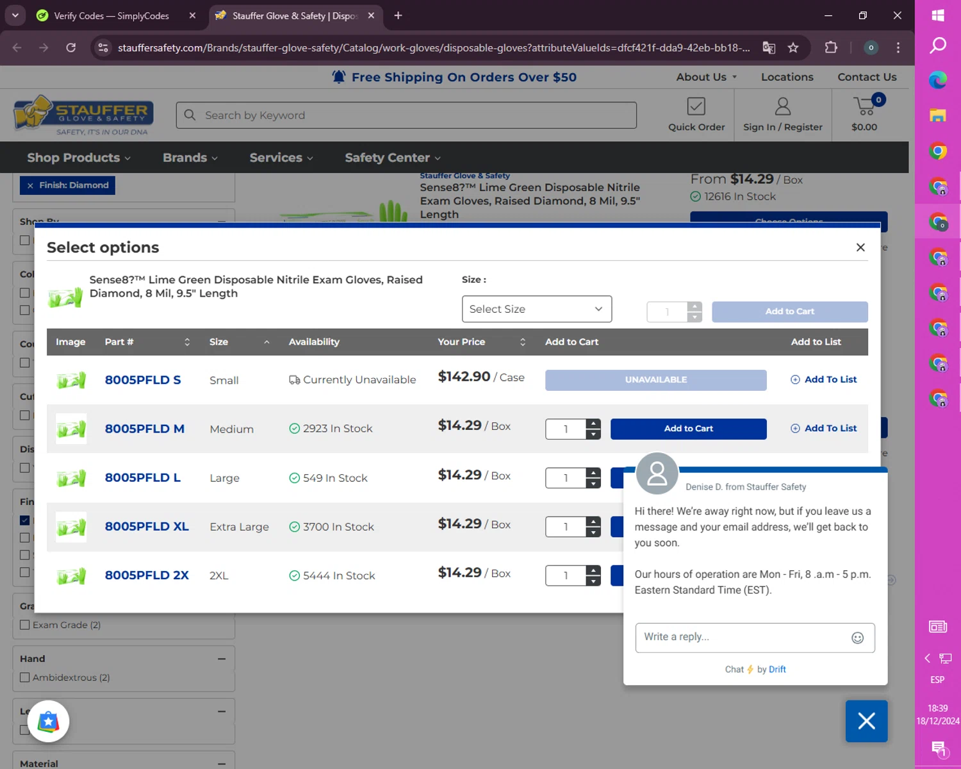This screenshot has width=961, height=769.
Task: Click the Drift link in chat footer
Action: click(777, 669)
